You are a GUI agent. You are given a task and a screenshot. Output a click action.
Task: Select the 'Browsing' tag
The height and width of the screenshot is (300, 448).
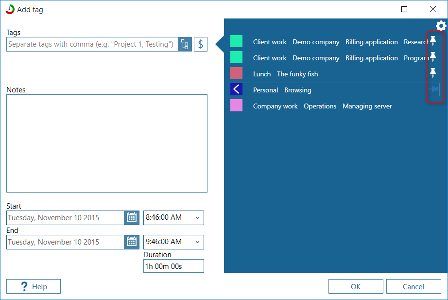pyautogui.click(x=298, y=90)
